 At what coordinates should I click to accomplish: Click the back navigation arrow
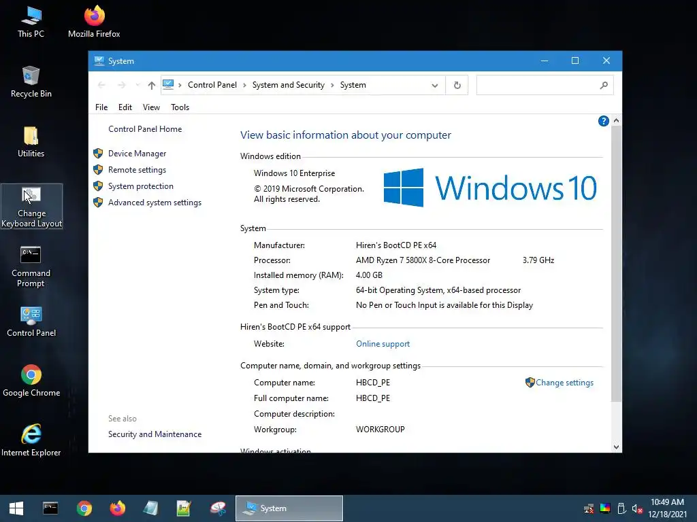[x=101, y=85]
